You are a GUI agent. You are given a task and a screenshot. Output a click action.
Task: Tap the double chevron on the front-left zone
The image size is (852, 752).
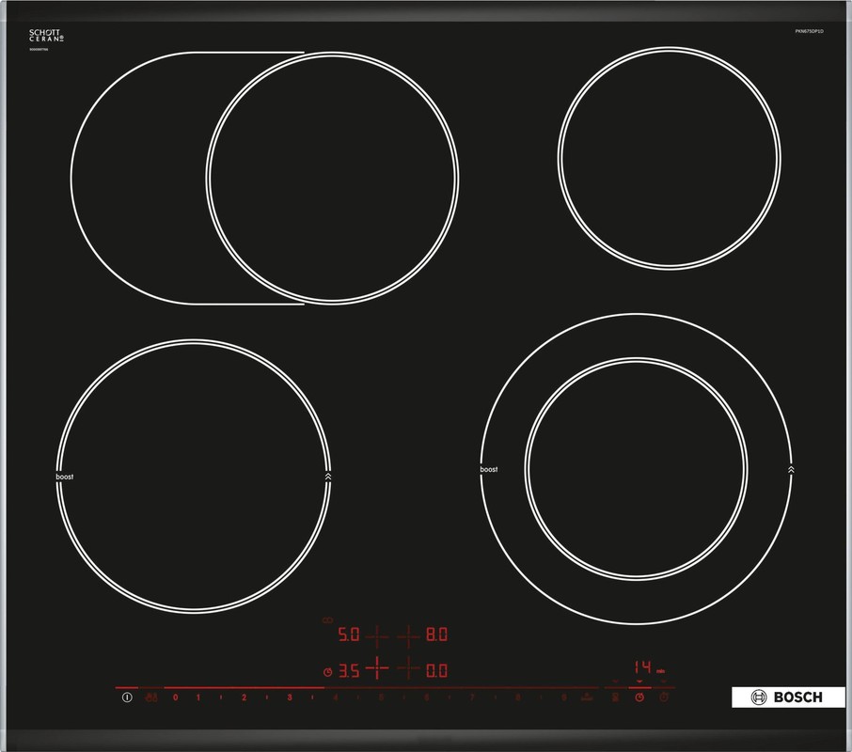[x=327, y=477]
